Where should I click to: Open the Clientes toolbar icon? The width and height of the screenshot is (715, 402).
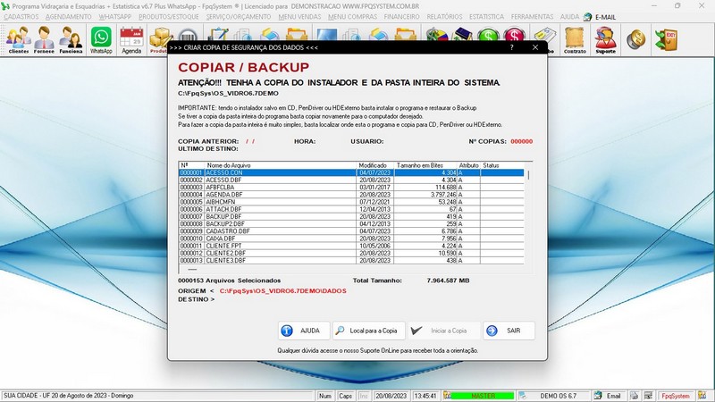pyautogui.click(x=18, y=39)
